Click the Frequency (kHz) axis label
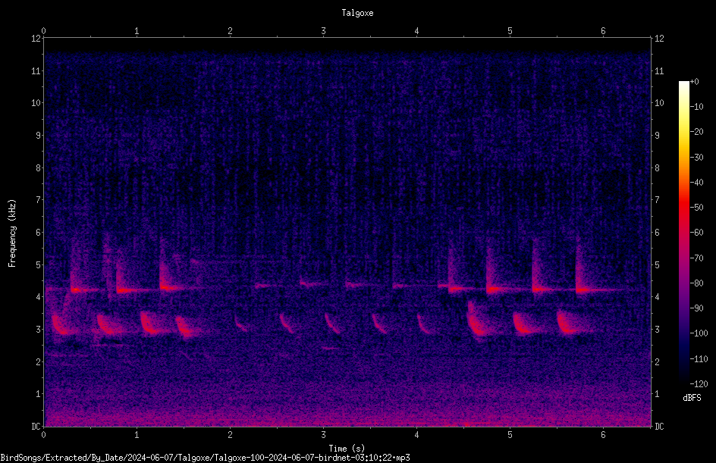Image resolution: width=716 pixels, height=463 pixels. point(12,233)
